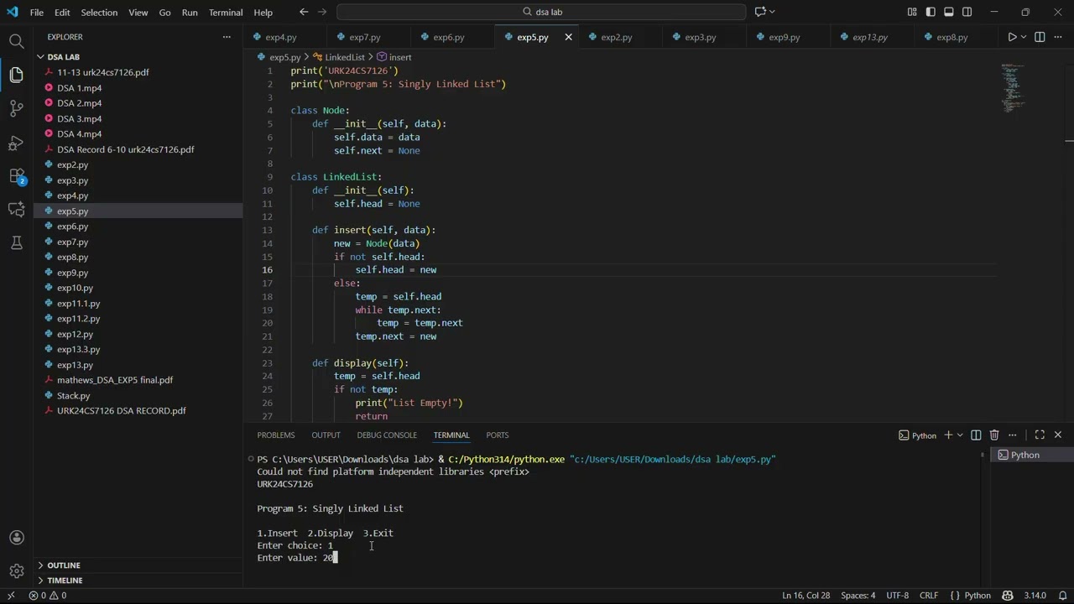Select Python interpreter 3.14.0 in status bar
Viewport: 1074px width, 604px height.
(1035, 596)
